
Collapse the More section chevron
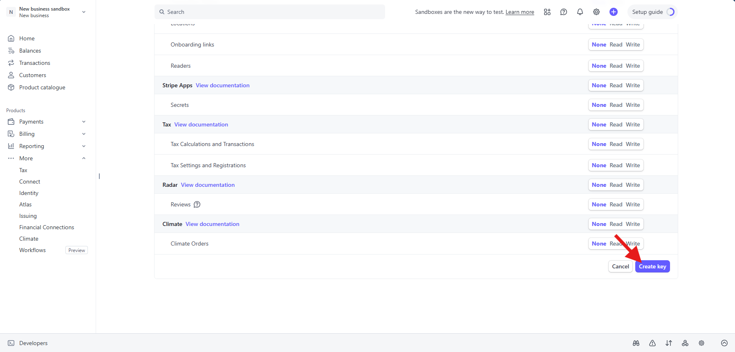click(x=84, y=158)
